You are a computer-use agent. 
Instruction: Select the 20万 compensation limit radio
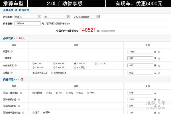coord(66,93)
